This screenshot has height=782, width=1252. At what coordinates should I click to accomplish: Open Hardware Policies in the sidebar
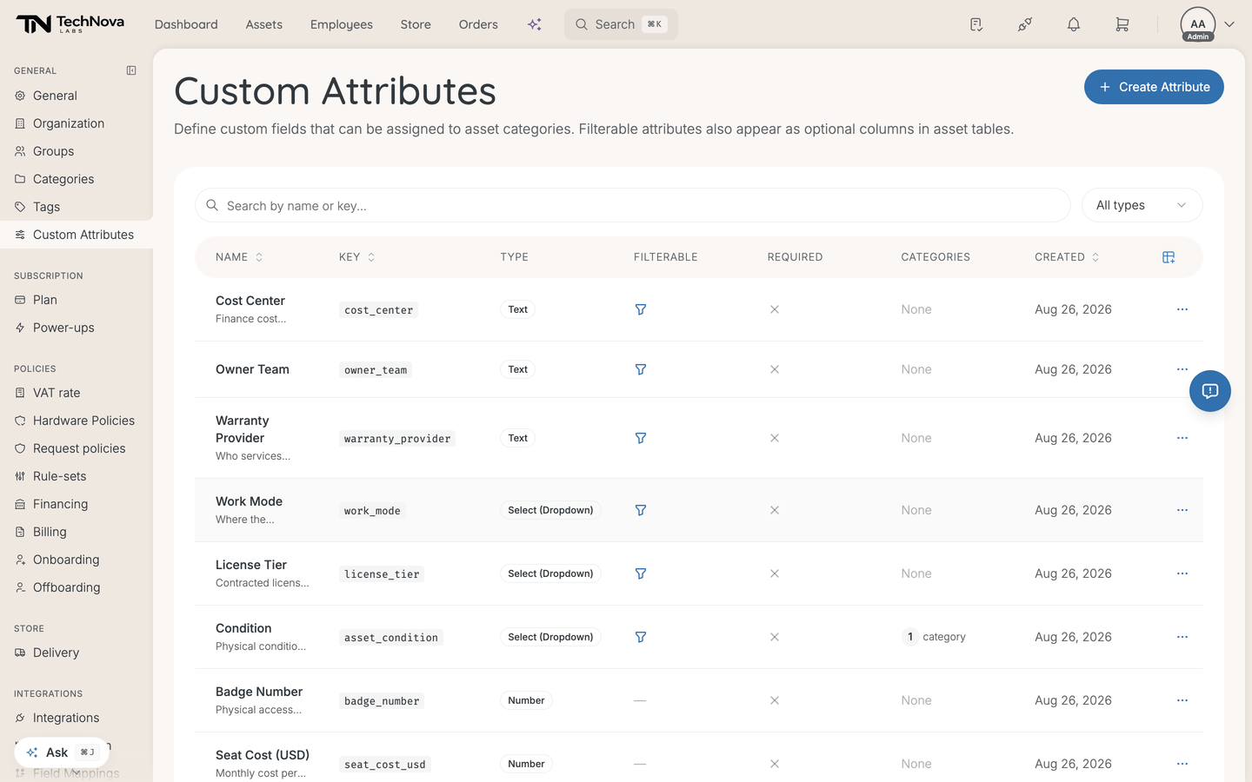click(x=77, y=421)
